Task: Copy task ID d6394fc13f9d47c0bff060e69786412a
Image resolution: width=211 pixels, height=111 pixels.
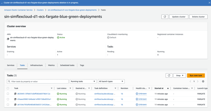Action: pyautogui.click(x=15, y=94)
